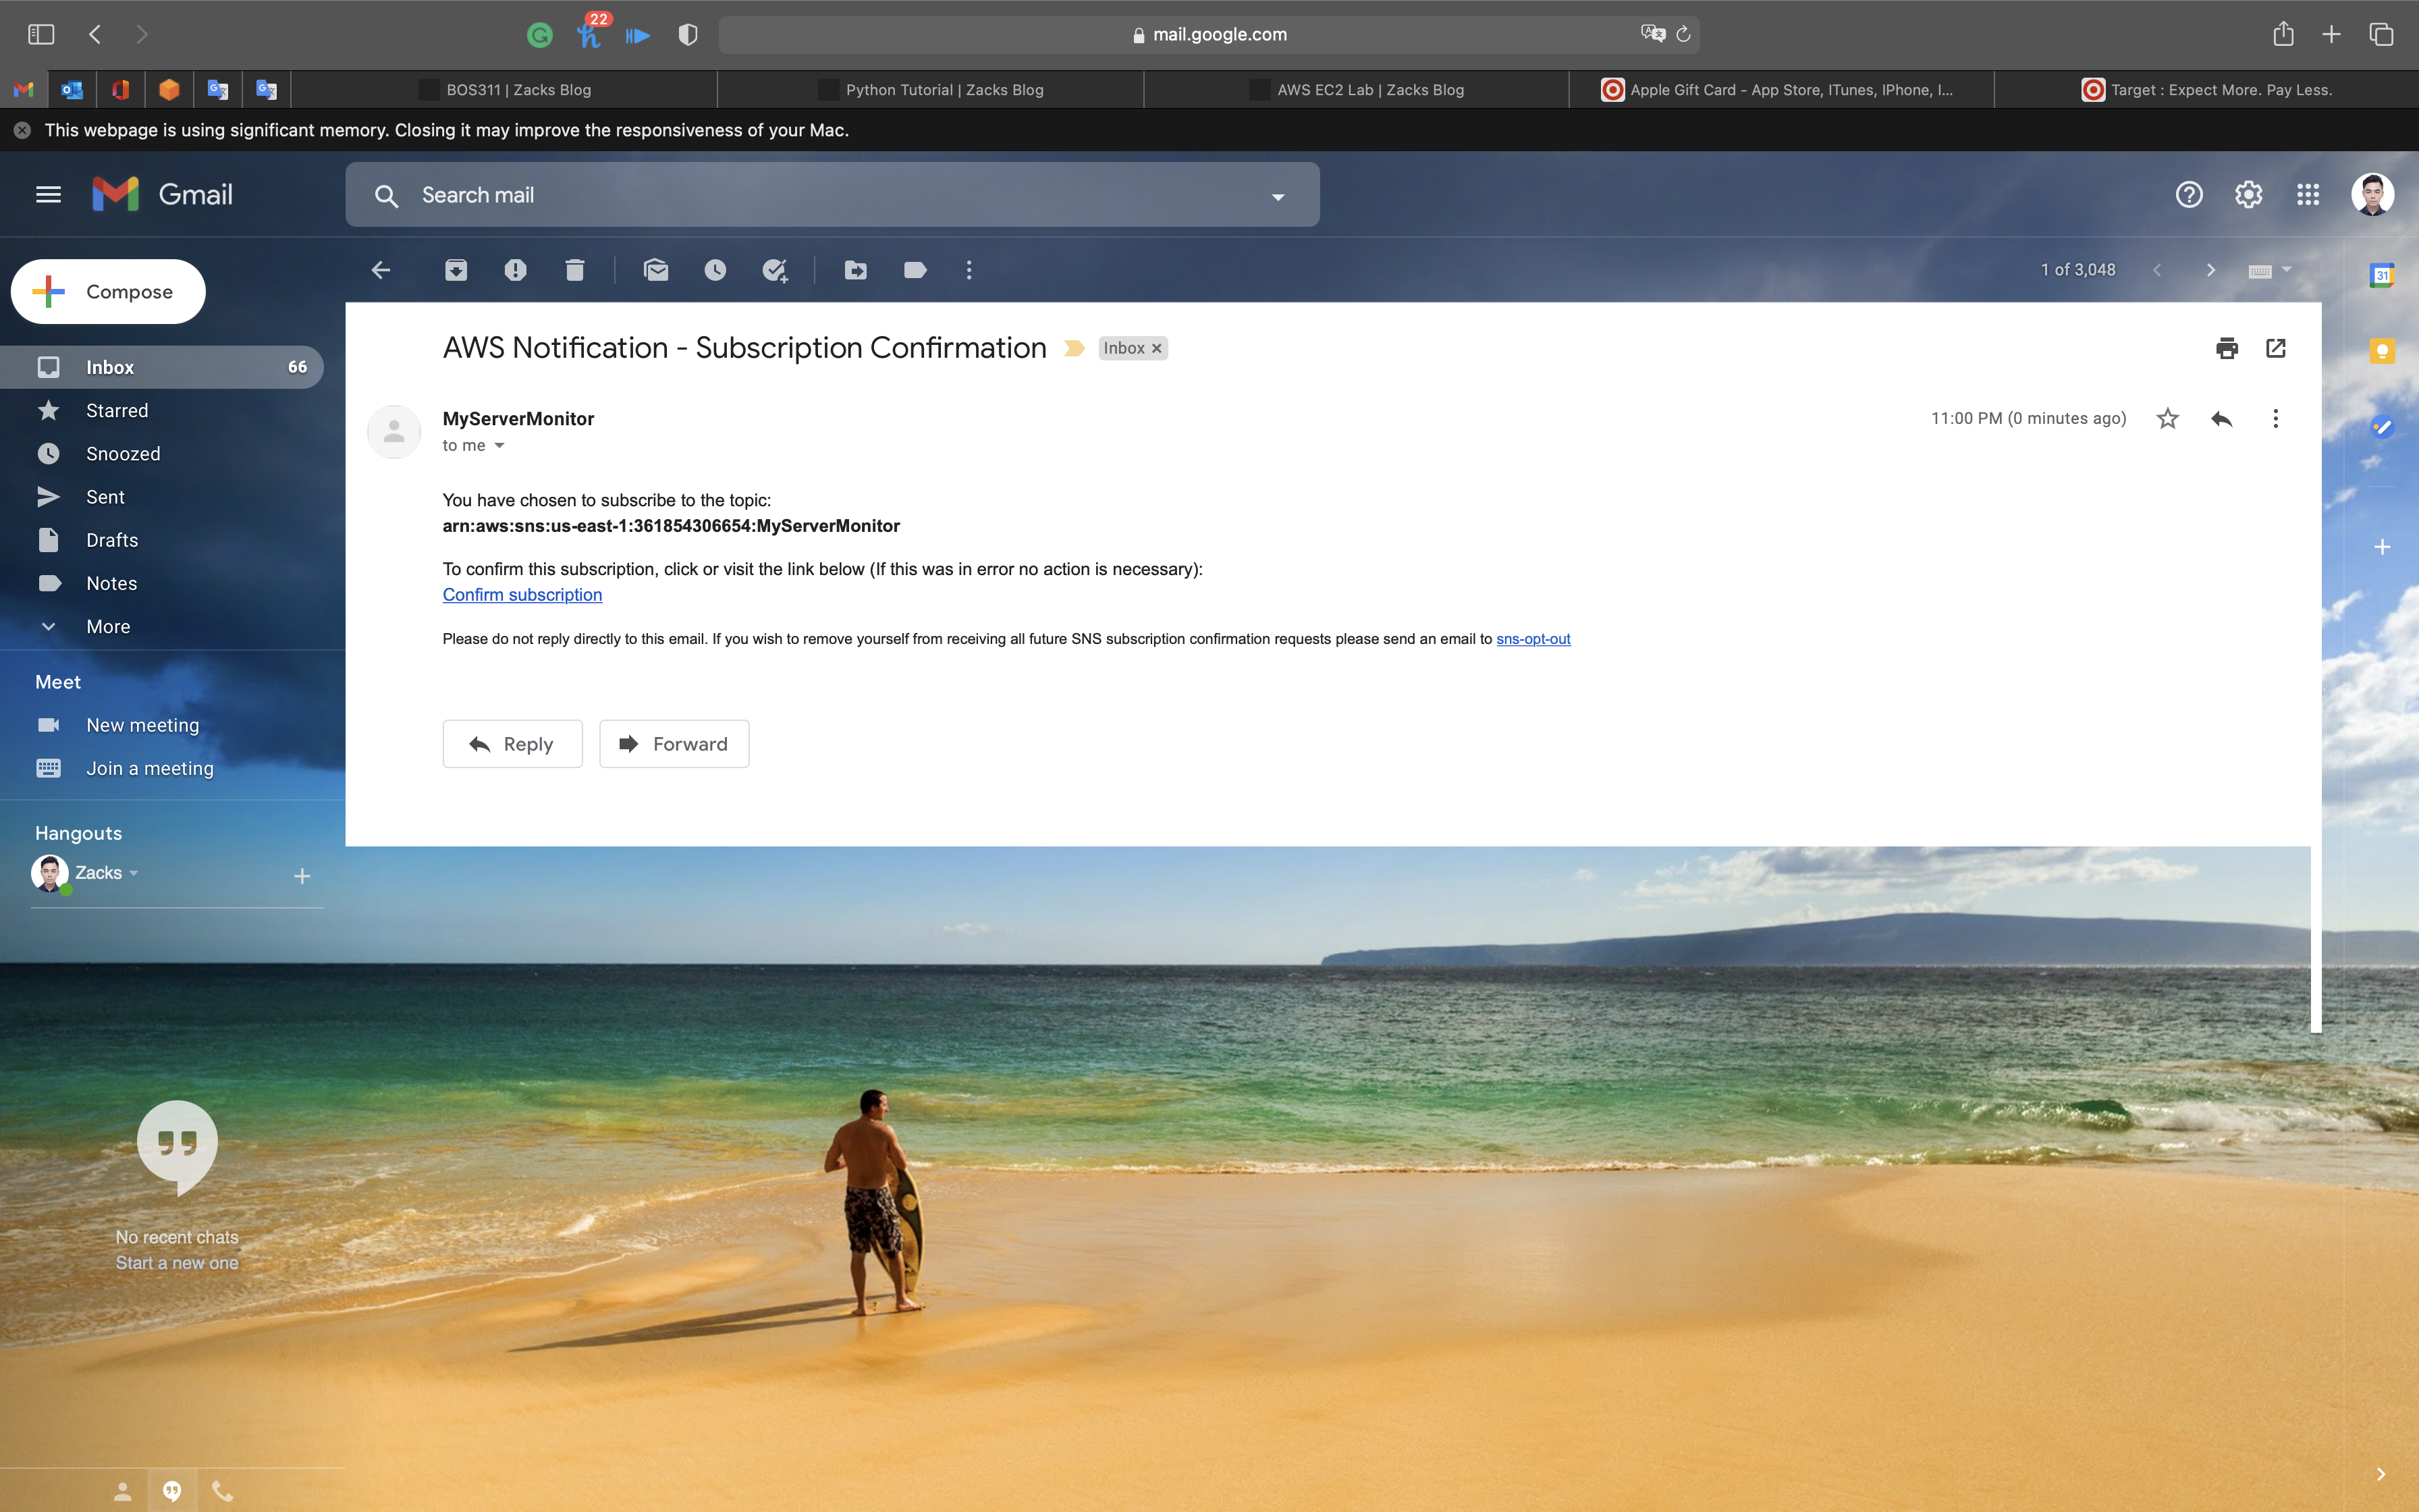The image size is (2419, 1512).
Task: Remove the Inbox label with X
Action: click(1157, 348)
